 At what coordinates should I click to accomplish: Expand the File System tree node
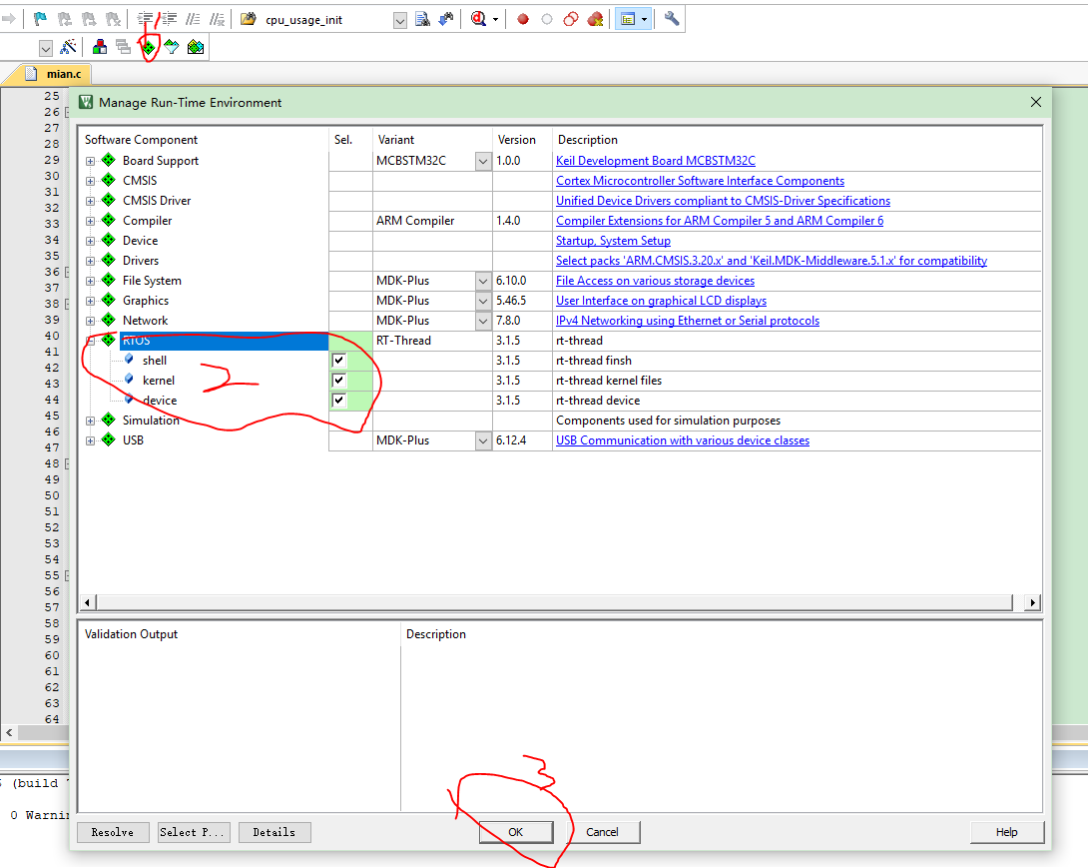(90, 282)
